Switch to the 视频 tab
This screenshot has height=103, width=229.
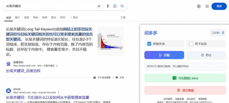coord(26,18)
